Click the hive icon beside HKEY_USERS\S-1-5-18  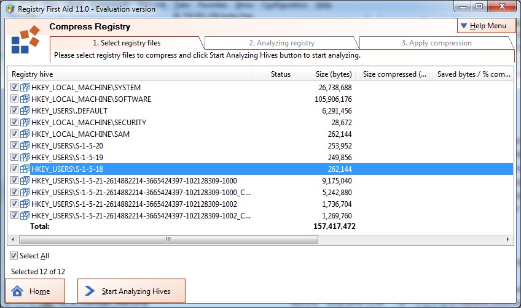pos(25,169)
